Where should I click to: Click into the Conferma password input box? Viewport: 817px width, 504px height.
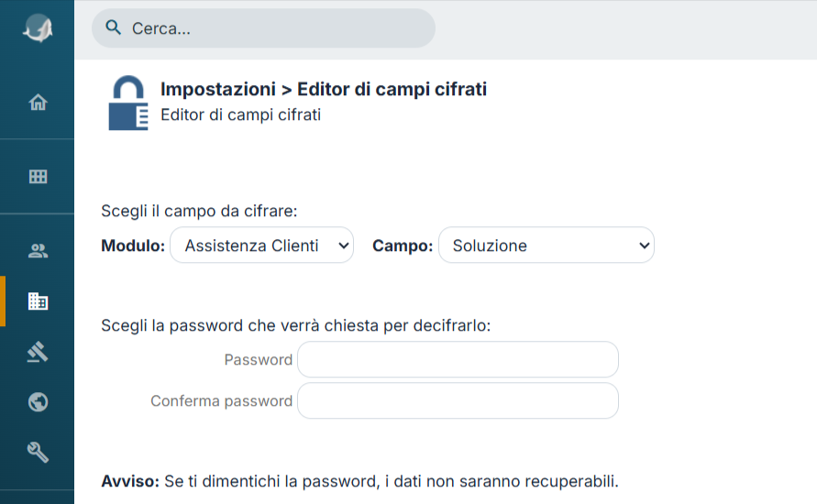point(458,400)
